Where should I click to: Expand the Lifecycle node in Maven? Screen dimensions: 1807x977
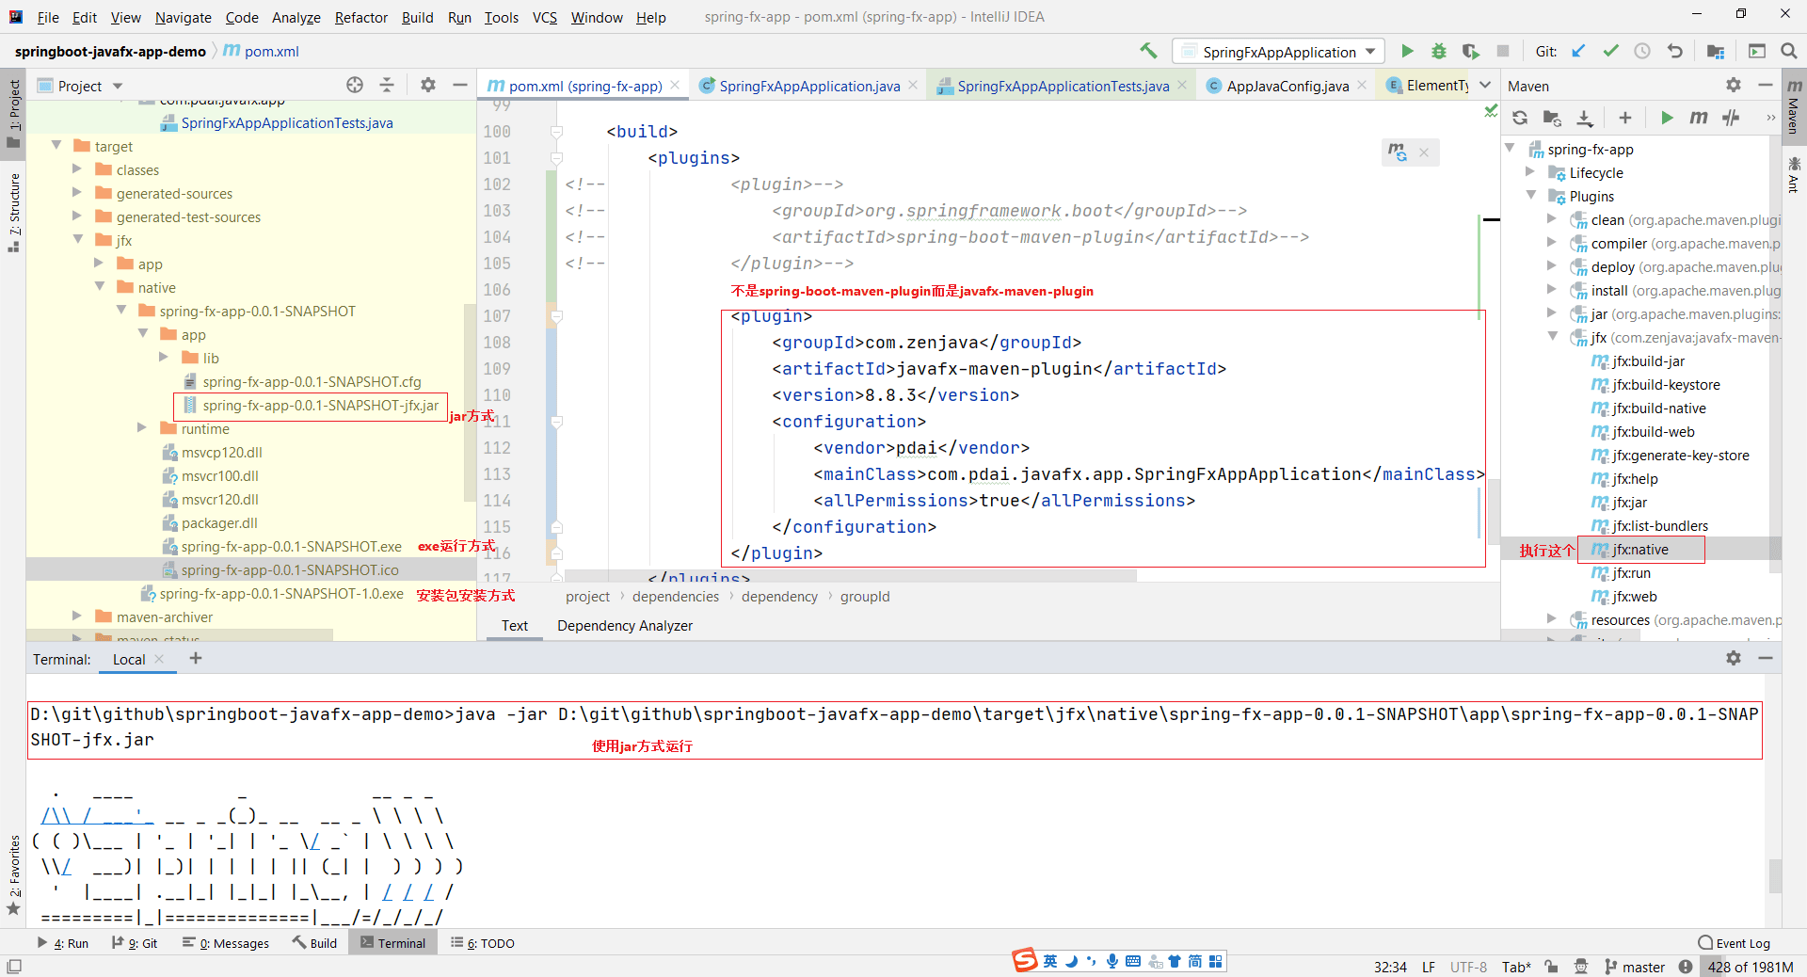point(1530,172)
